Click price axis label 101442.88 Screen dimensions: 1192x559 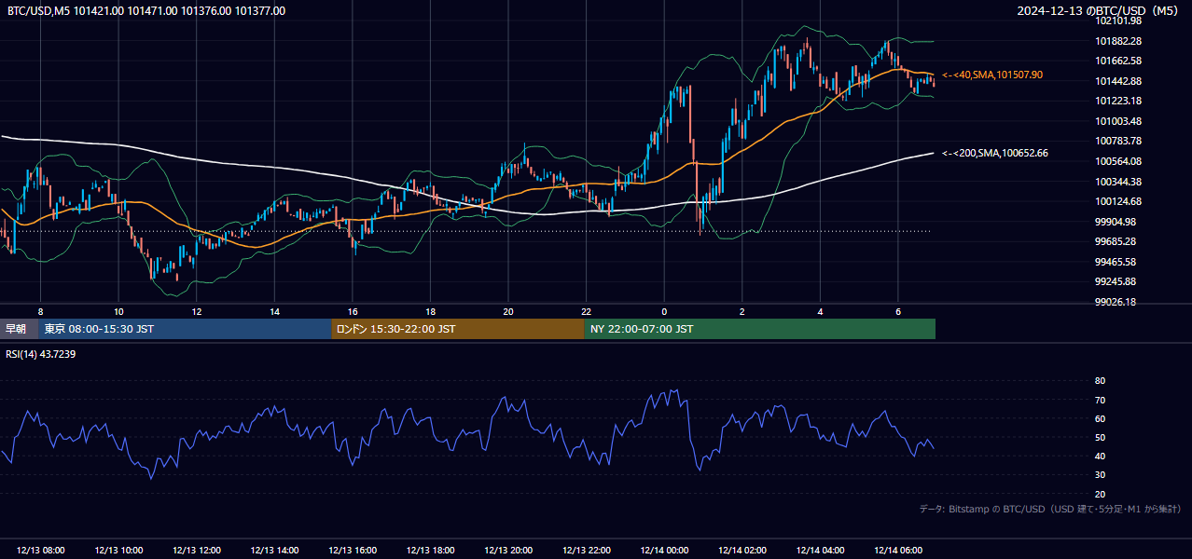1119,81
